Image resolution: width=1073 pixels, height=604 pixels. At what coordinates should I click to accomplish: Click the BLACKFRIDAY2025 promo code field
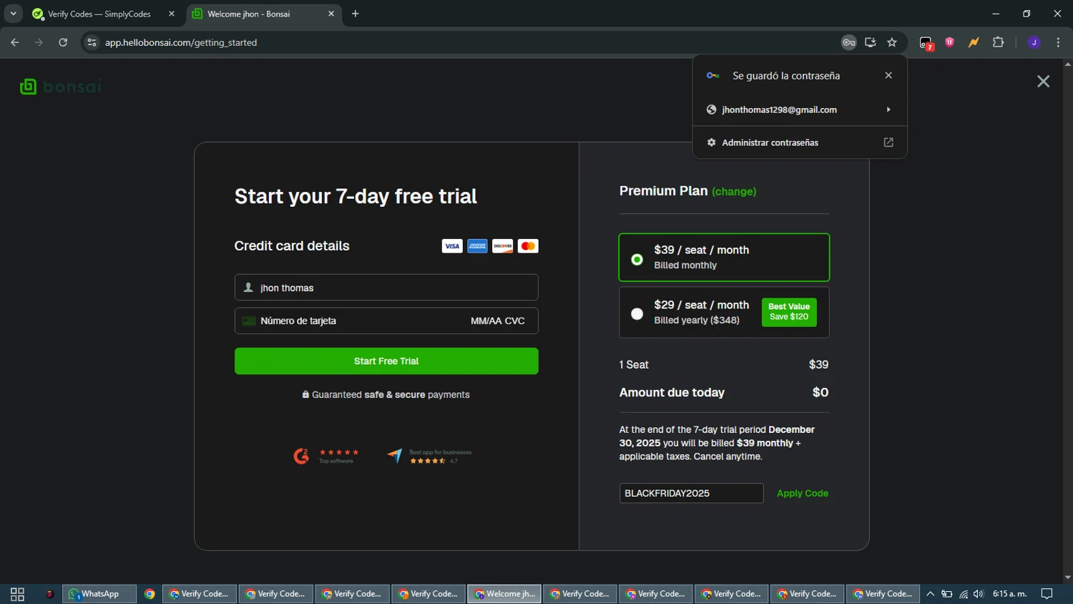point(691,493)
